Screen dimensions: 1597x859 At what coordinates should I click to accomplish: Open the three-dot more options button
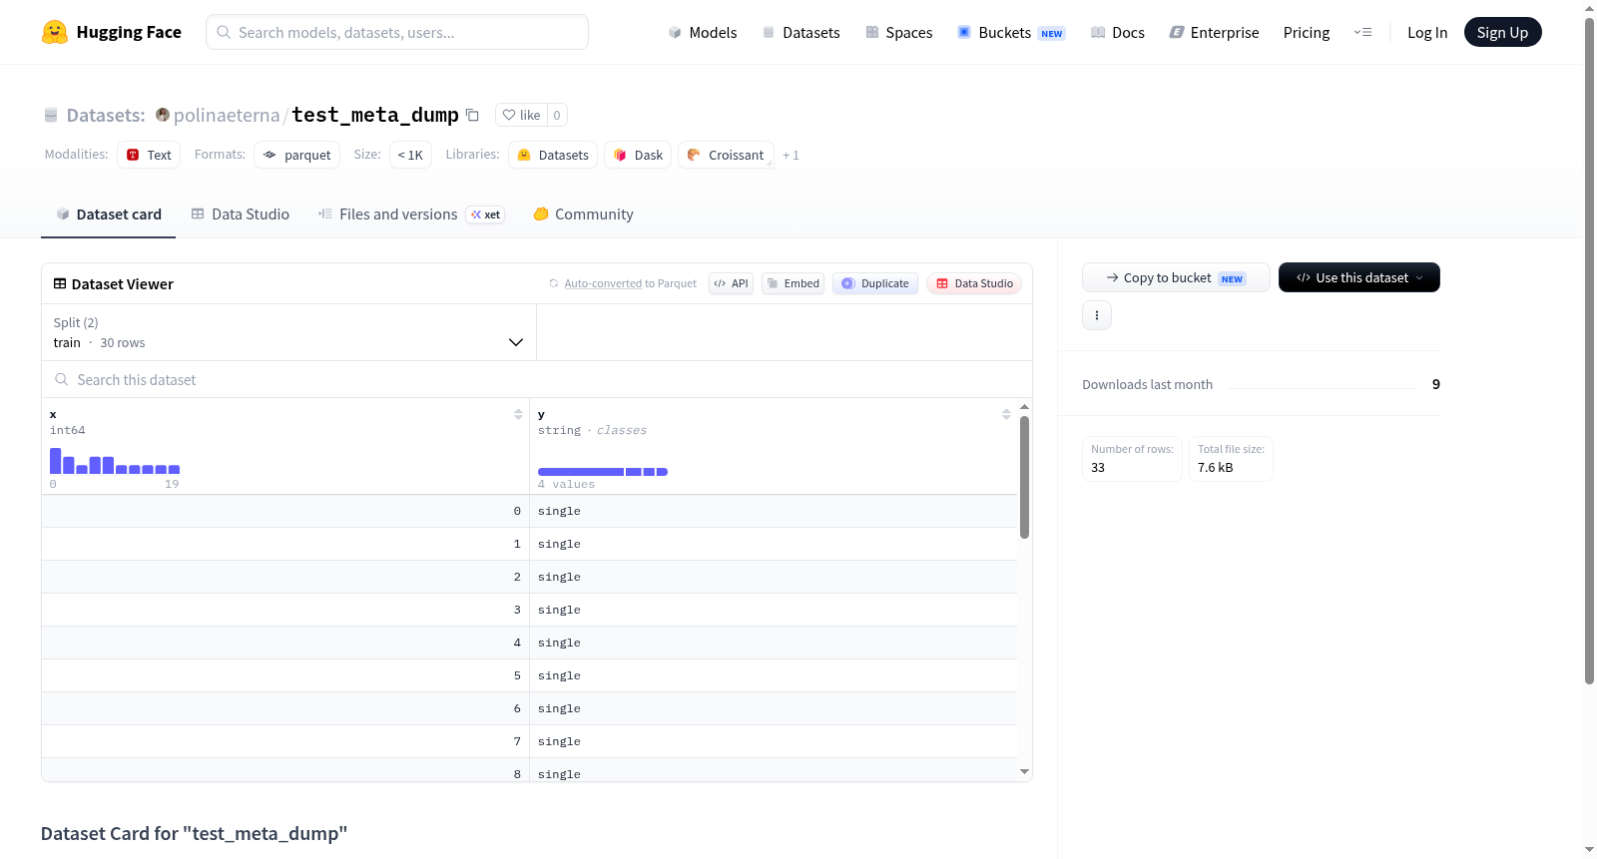click(1097, 315)
